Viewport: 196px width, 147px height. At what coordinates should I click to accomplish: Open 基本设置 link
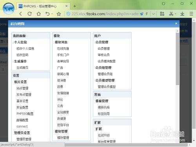pos(22,101)
